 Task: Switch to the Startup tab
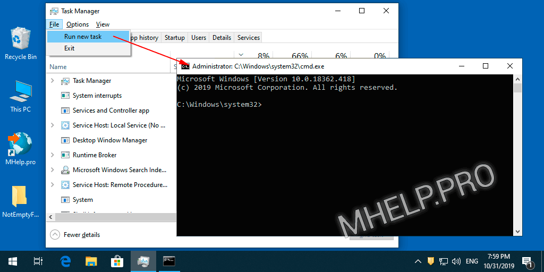174,38
